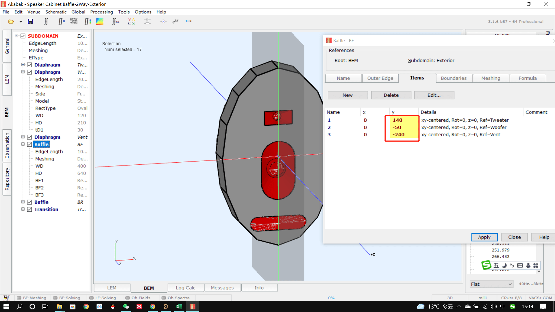Click the volume speaker tray icon
The width and height of the screenshot is (555, 312).
coord(493,307)
